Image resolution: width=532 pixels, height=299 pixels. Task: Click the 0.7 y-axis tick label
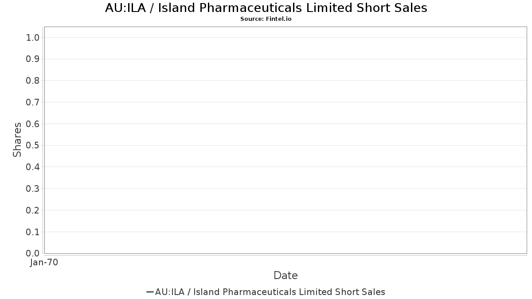[x=33, y=102]
